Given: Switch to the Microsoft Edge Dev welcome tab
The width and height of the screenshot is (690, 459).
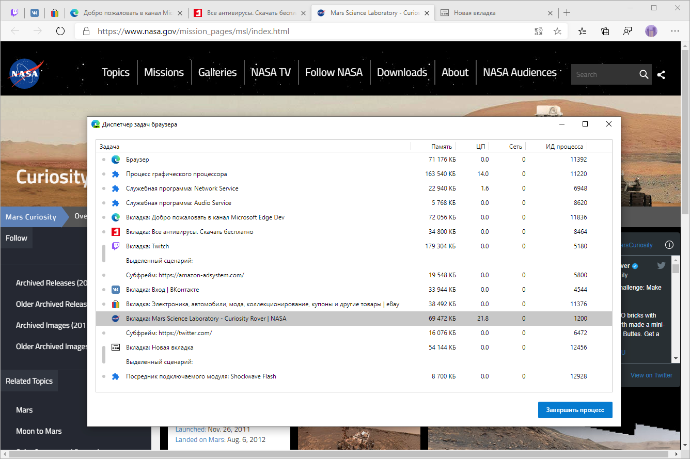Looking at the screenshot, I should click(126, 13).
